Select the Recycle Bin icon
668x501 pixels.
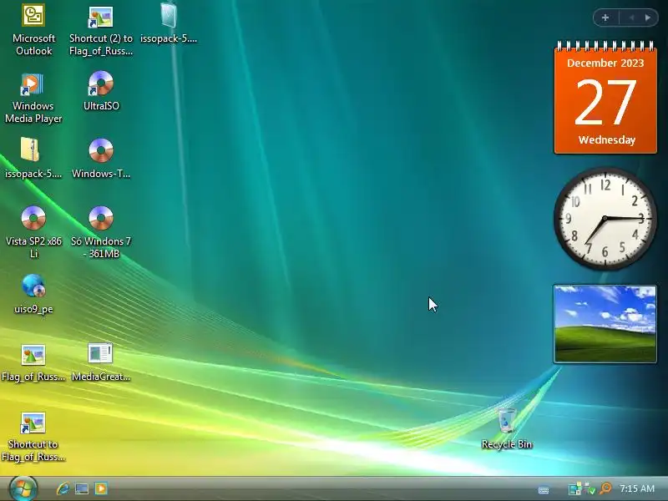tap(507, 428)
